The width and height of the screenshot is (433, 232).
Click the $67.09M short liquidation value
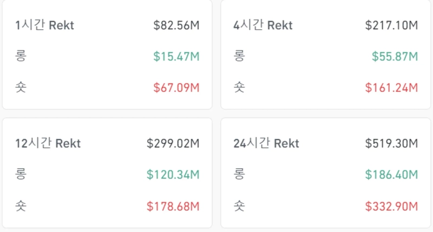pyautogui.click(x=176, y=87)
